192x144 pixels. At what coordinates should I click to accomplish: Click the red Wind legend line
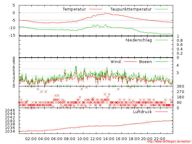130,61
